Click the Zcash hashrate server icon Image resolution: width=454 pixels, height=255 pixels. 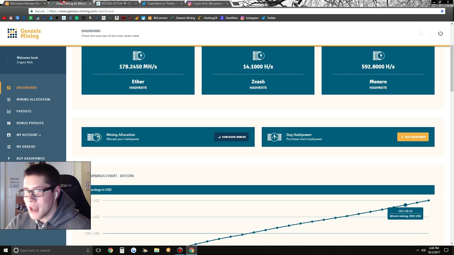258,56
